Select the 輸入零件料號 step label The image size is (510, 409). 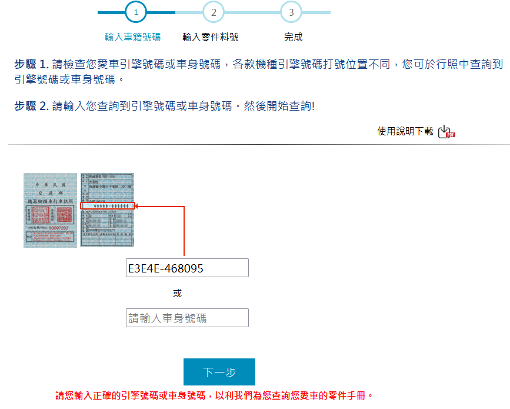click(211, 37)
